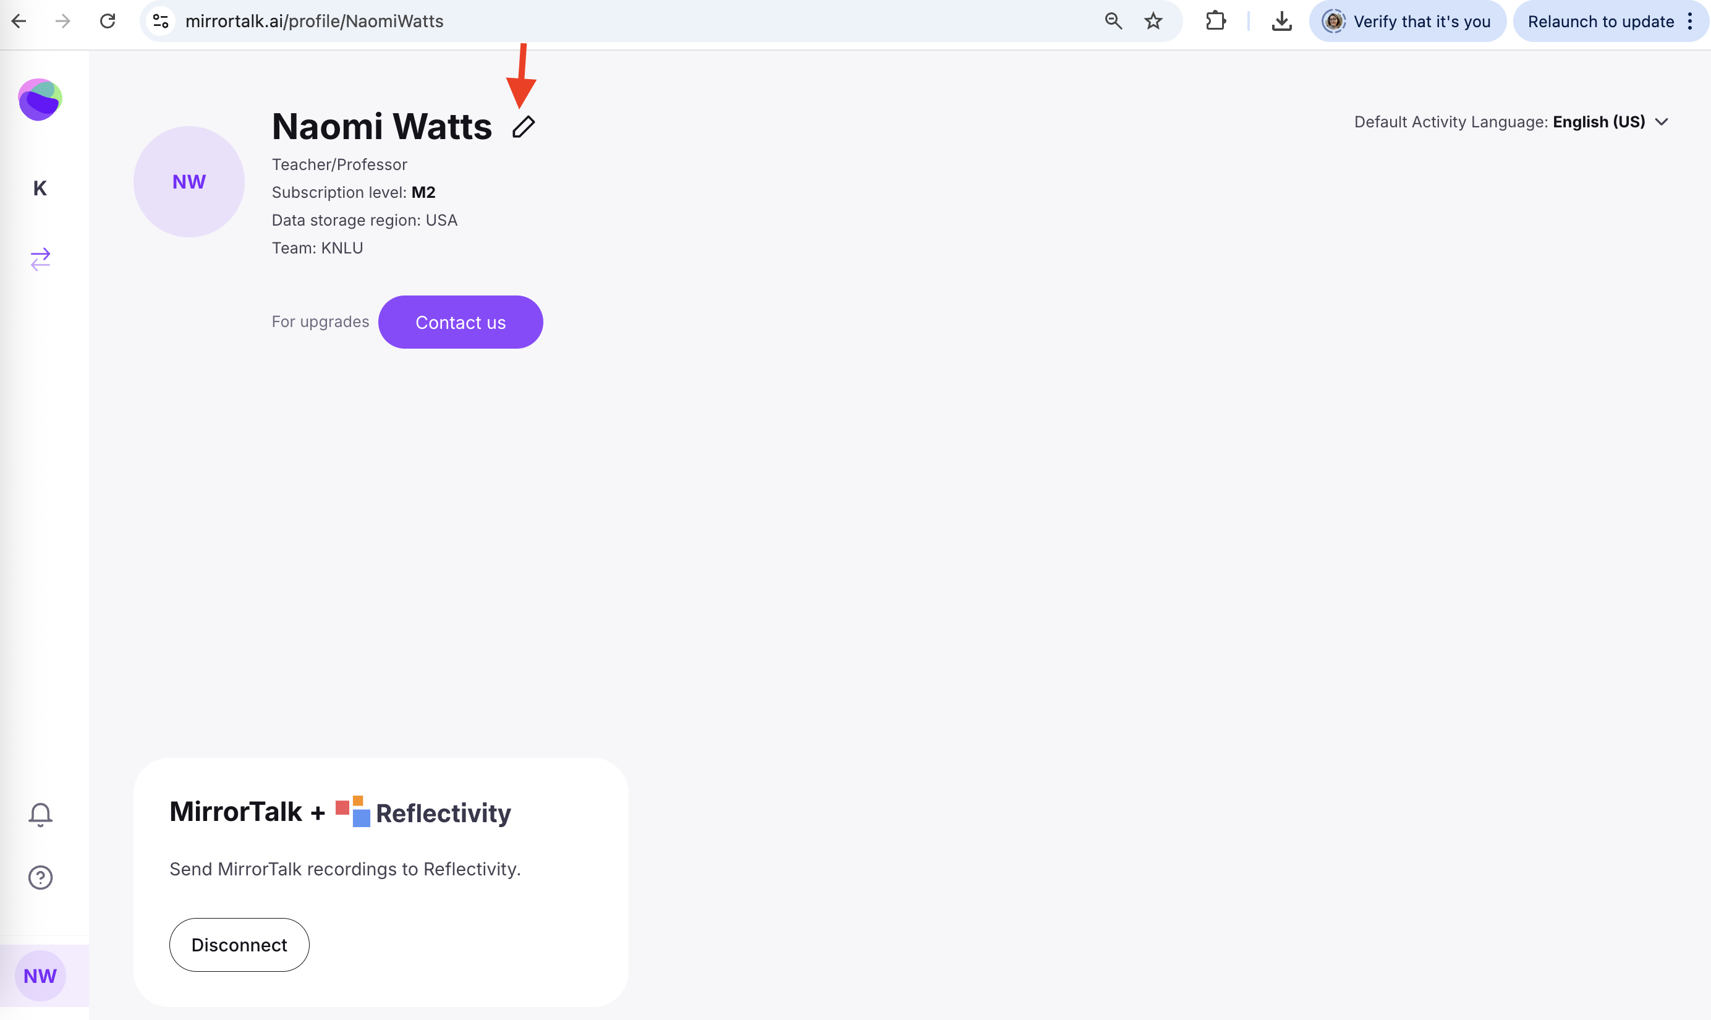Open the help question mark icon
This screenshot has height=1020, width=1711.
coord(41,878)
